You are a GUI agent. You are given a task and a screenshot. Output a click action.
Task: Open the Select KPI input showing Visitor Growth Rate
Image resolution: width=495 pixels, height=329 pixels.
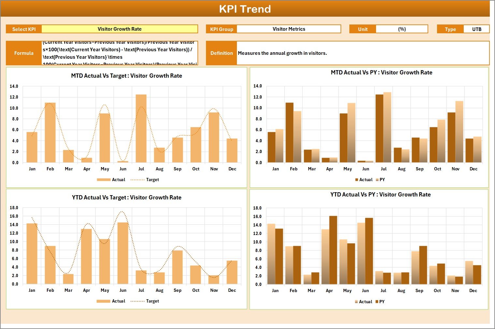120,29
